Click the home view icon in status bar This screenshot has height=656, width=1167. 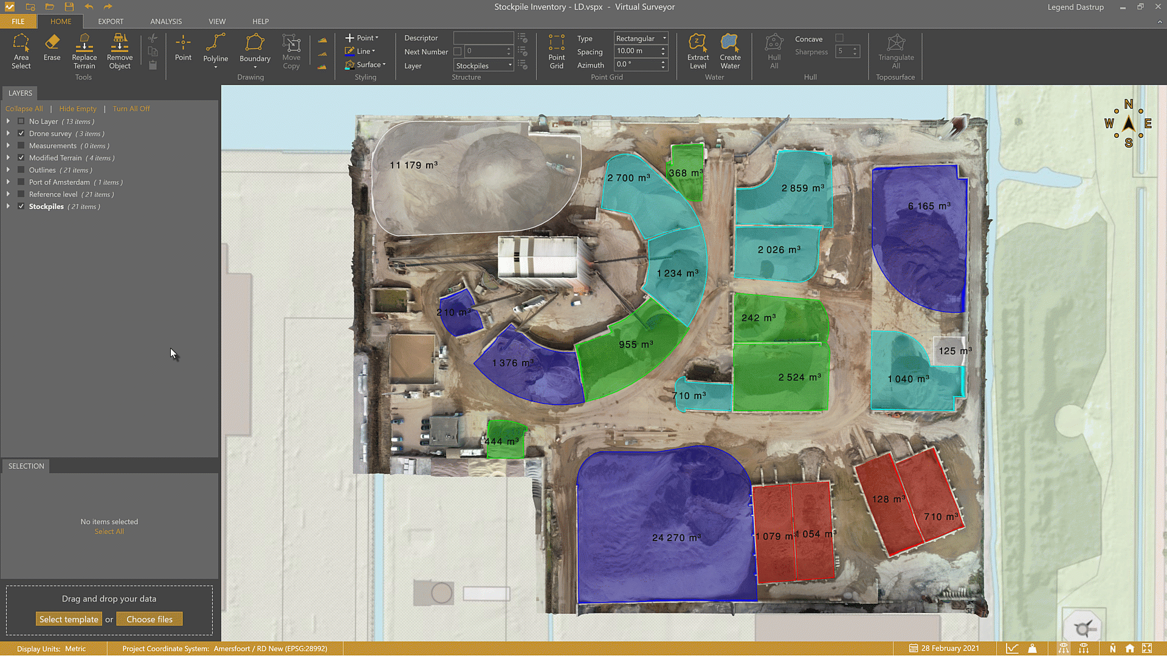1129,648
